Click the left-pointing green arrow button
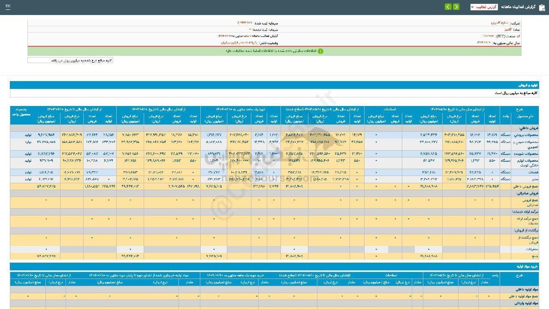The image size is (549, 309). [x=448, y=7]
